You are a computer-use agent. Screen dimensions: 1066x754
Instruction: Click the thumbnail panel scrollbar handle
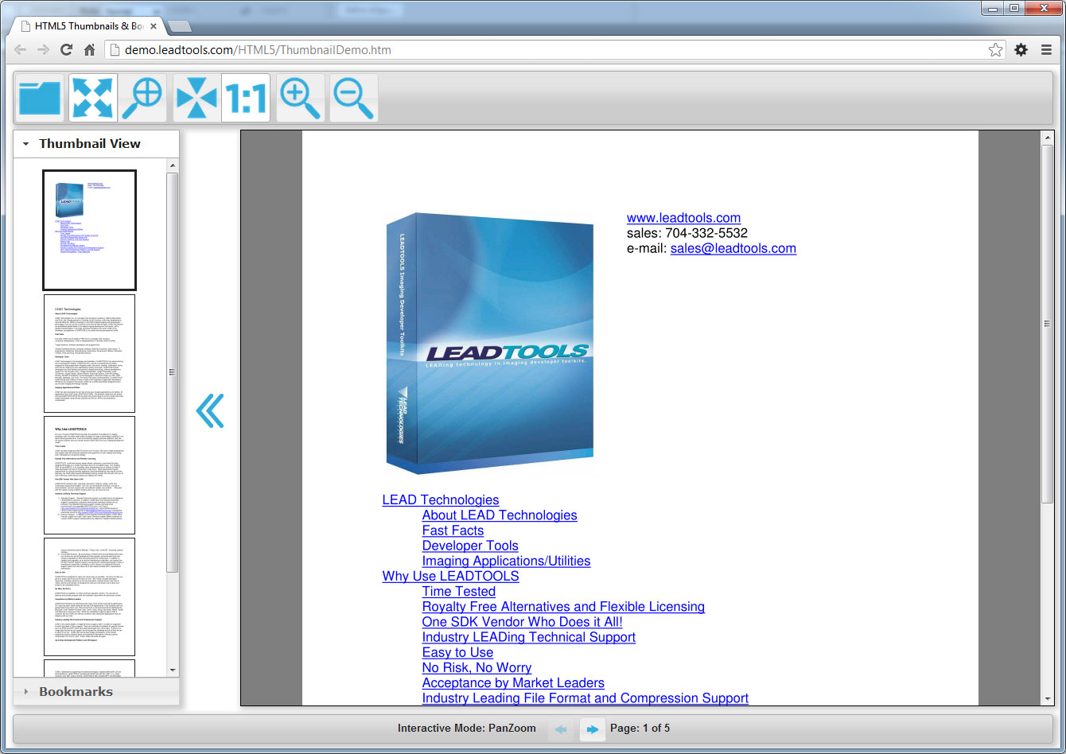[173, 371]
